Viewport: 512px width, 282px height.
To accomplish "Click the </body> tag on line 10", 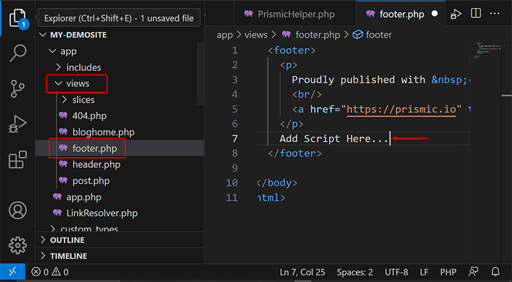I will (x=277, y=183).
